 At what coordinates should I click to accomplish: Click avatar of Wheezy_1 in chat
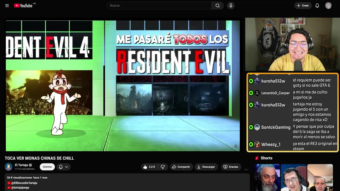click(x=257, y=145)
